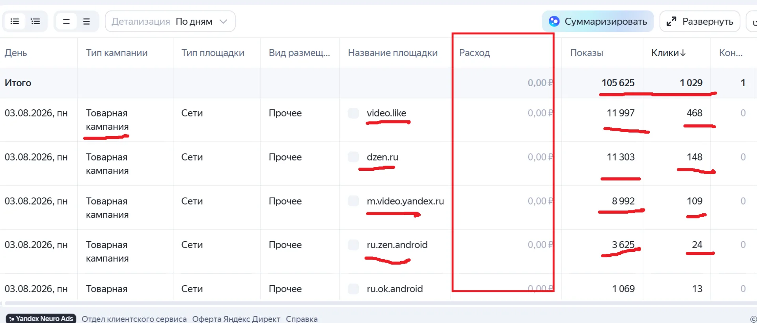757x323 pixels.
Task: Select clicks value 13
Action: 697,289
